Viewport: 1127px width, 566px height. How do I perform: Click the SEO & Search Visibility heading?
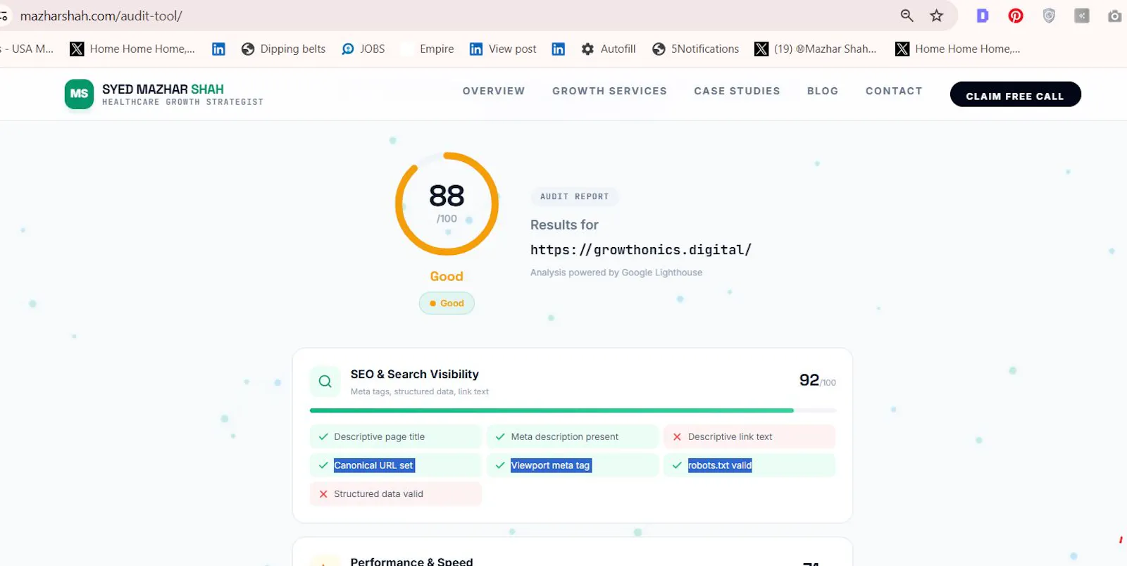point(415,375)
